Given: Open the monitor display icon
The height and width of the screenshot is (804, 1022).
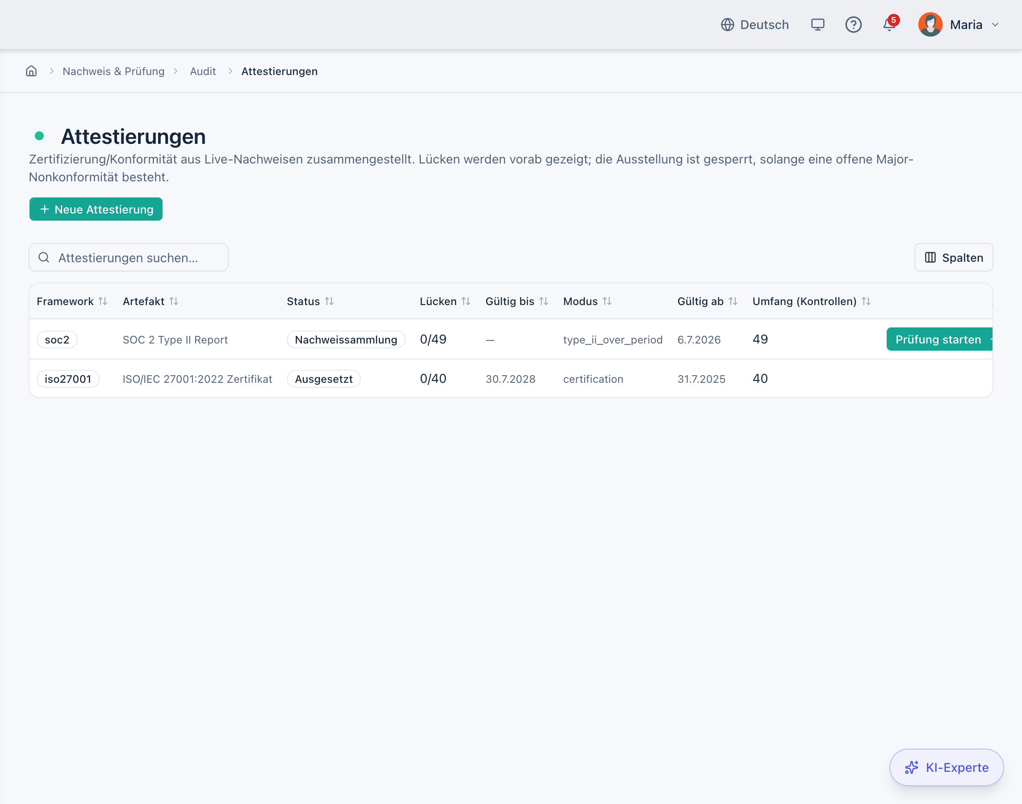Looking at the screenshot, I should coord(818,25).
